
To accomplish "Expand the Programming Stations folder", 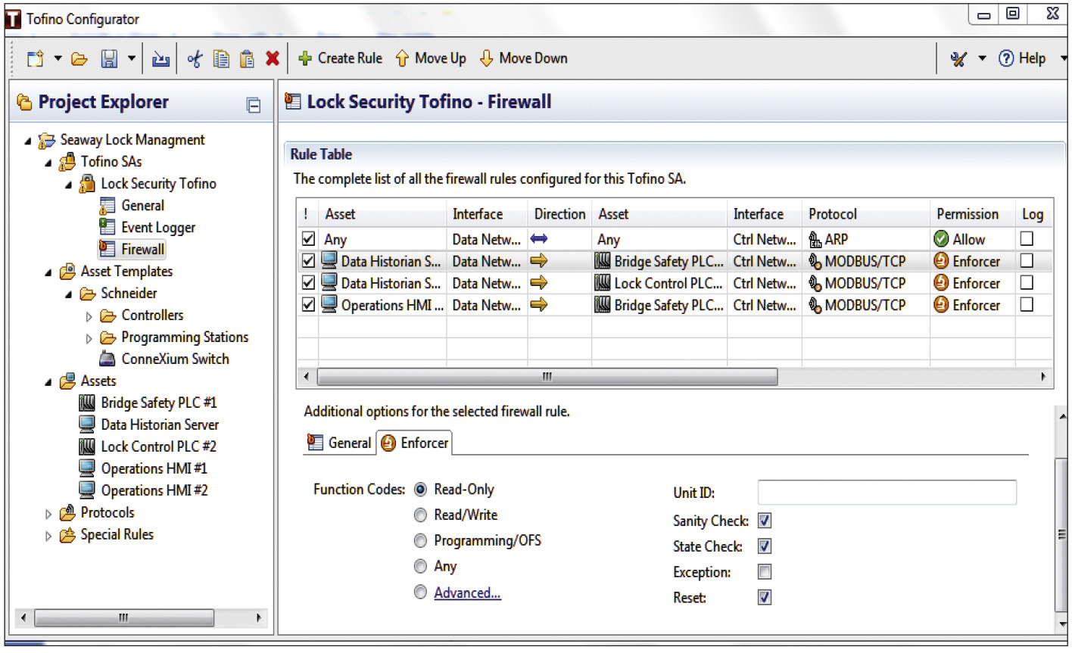I will coord(89,338).
